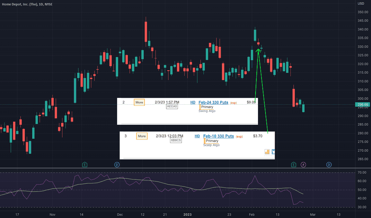Image resolution: width=371 pixels, height=218 pixels.
Task: Click the 70.00 RSI axis label
Action: click(362, 172)
